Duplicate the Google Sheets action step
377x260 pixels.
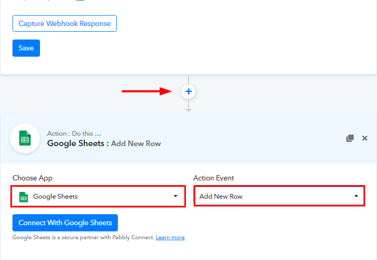350,138
